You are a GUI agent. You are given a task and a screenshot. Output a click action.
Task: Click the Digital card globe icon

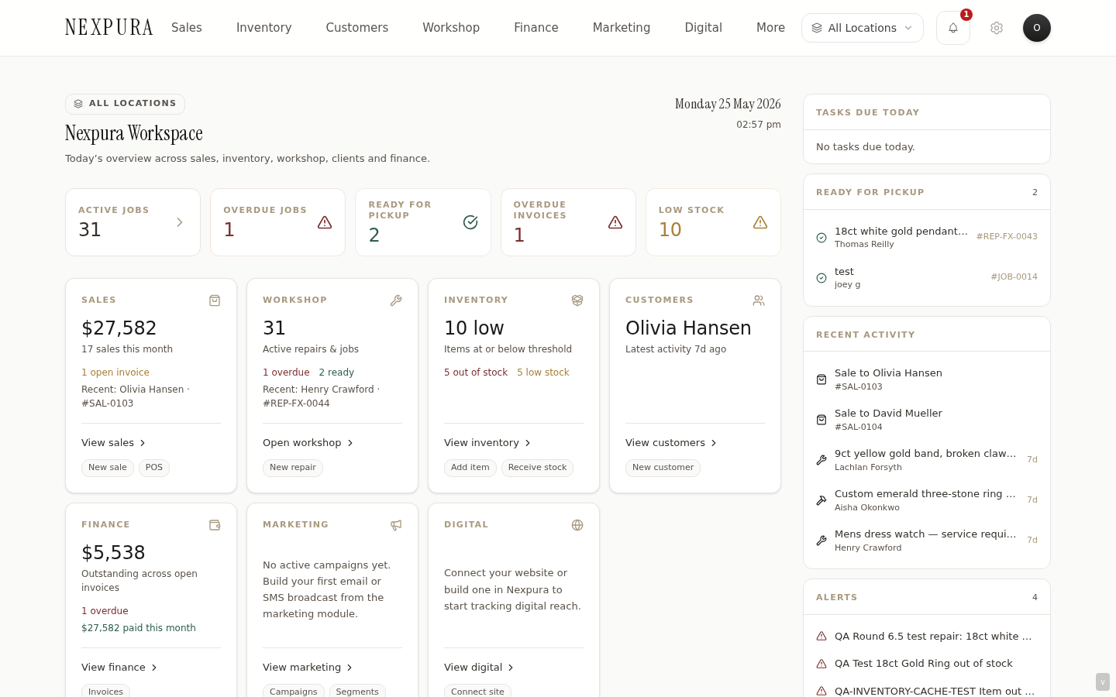pos(577,525)
